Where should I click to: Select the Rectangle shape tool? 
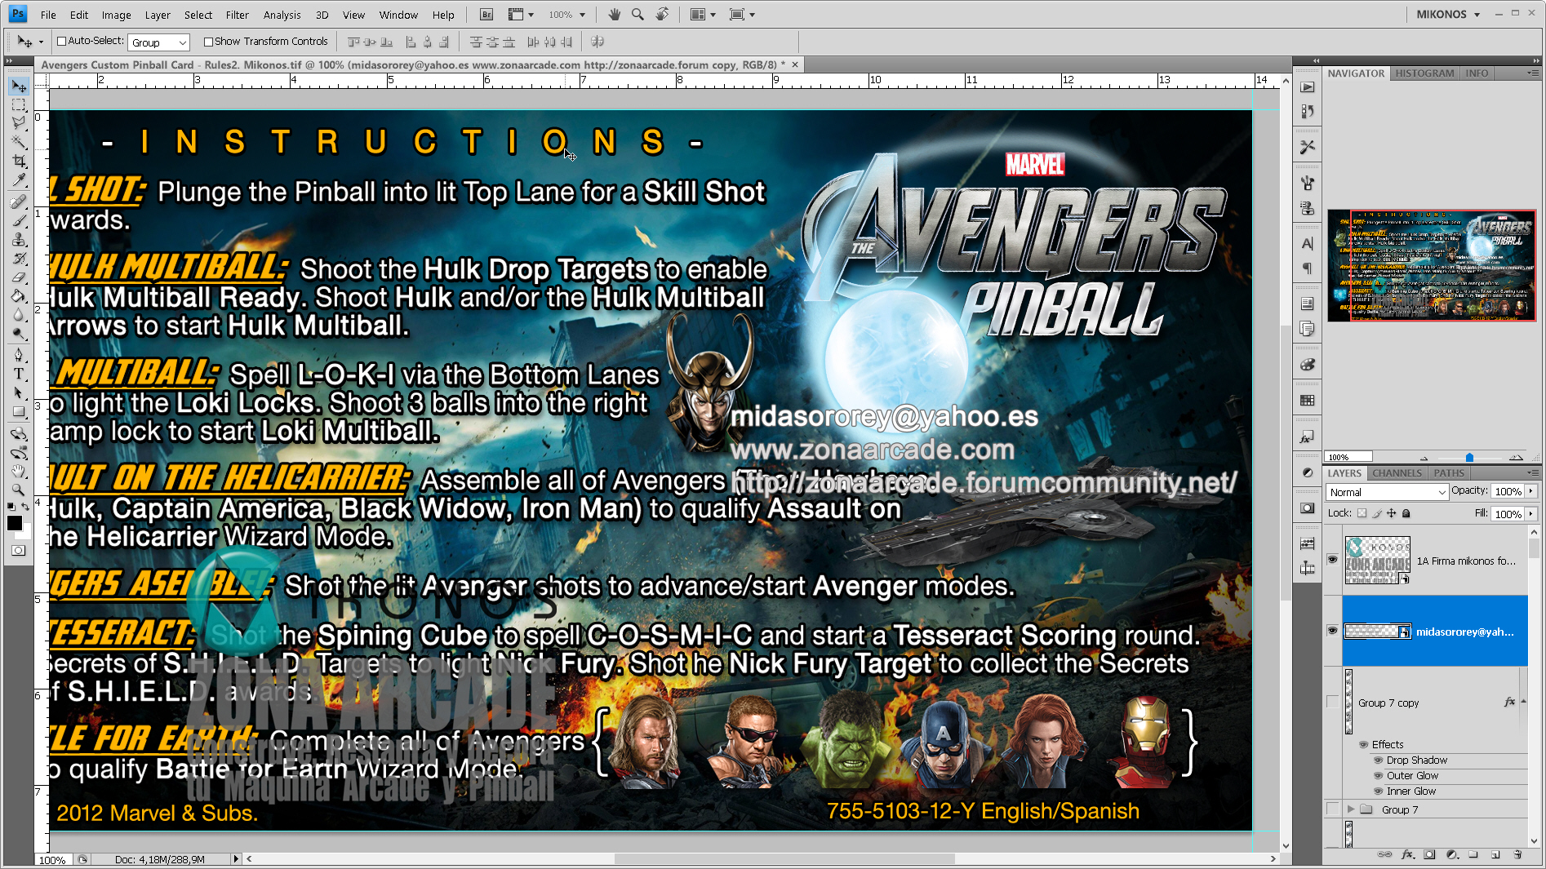(19, 411)
